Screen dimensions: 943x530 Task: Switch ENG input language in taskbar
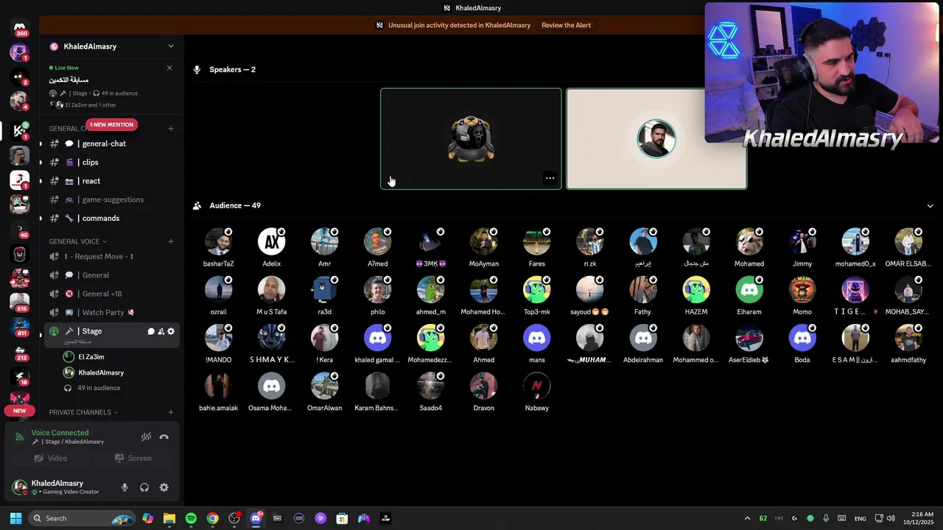pyautogui.click(x=860, y=518)
